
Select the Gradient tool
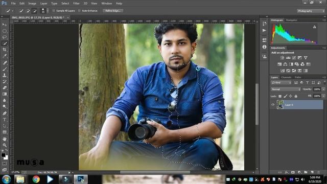5,94
